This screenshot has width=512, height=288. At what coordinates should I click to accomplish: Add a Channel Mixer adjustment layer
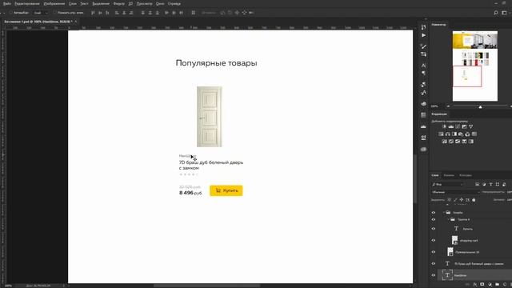467,134
